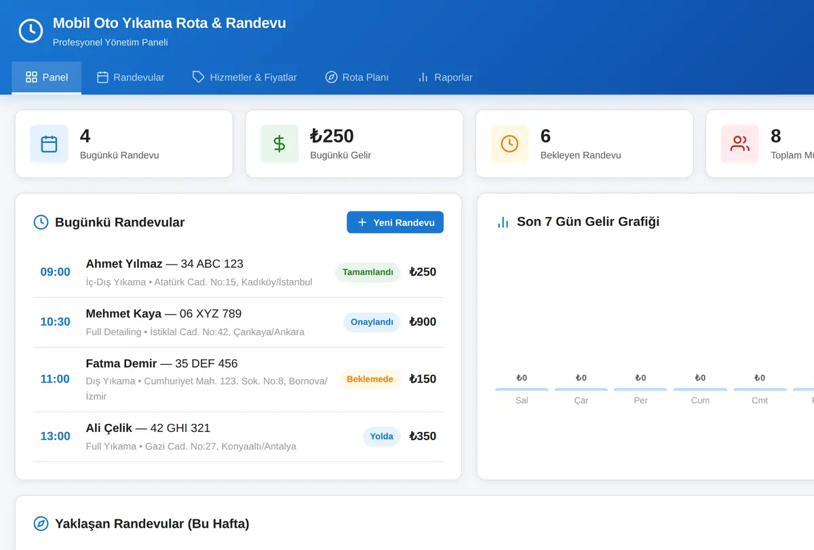Click the blue calendar icon on Bugünkü Randevu card
The height and width of the screenshot is (550, 814).
pyautogui.click(x=49, y=144)
